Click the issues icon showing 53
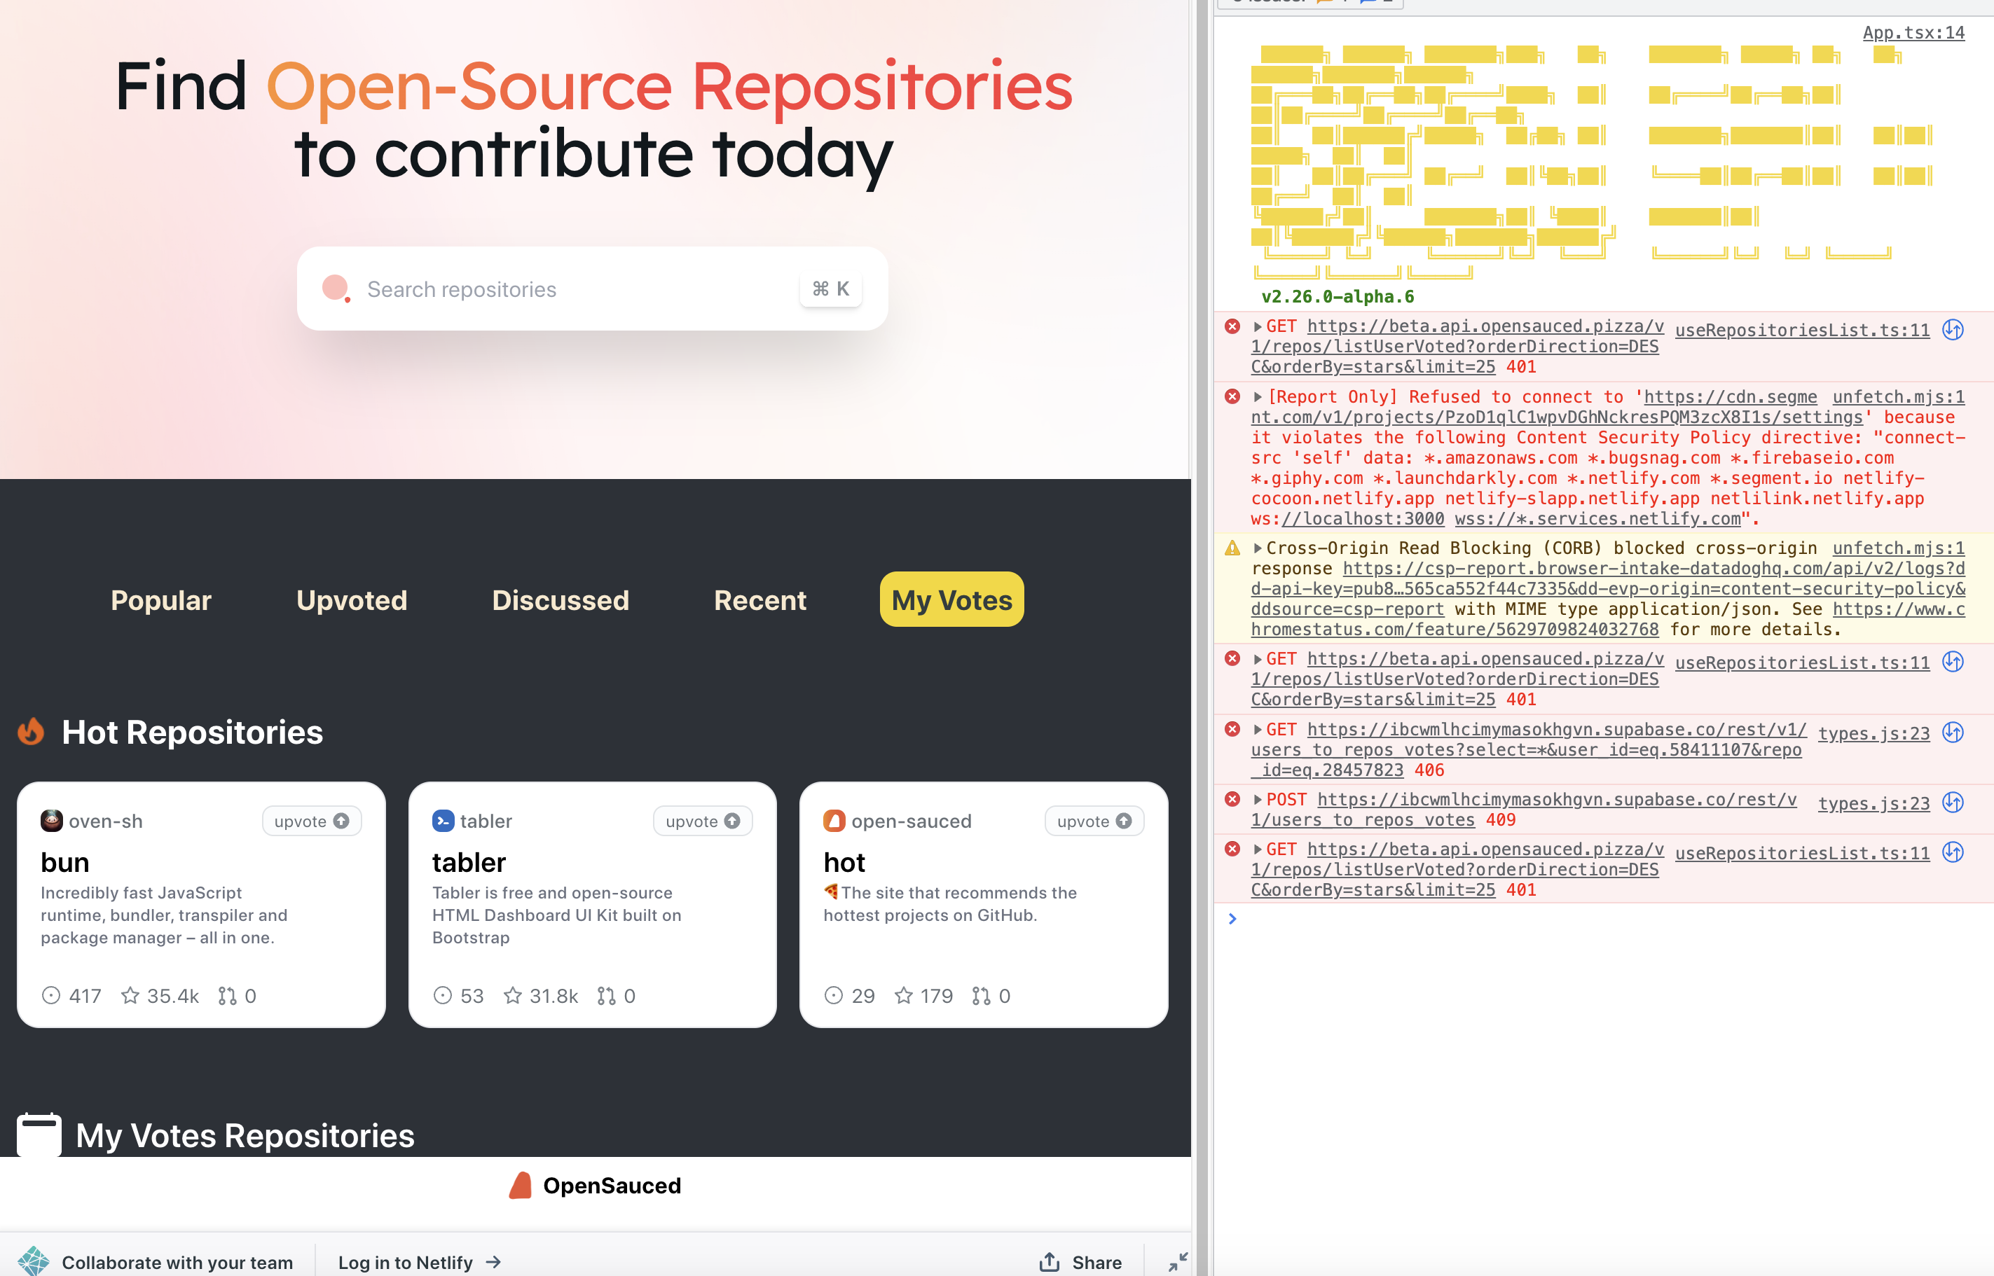The height and width of the screenshot is (1276, 1994). click(x=443, y=995)
